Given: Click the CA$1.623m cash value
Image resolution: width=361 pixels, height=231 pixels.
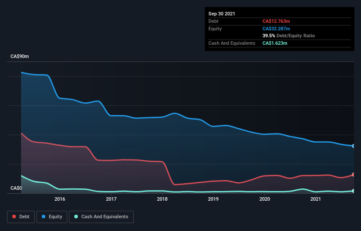Looking at the screenshot, I should pos(275,43).
